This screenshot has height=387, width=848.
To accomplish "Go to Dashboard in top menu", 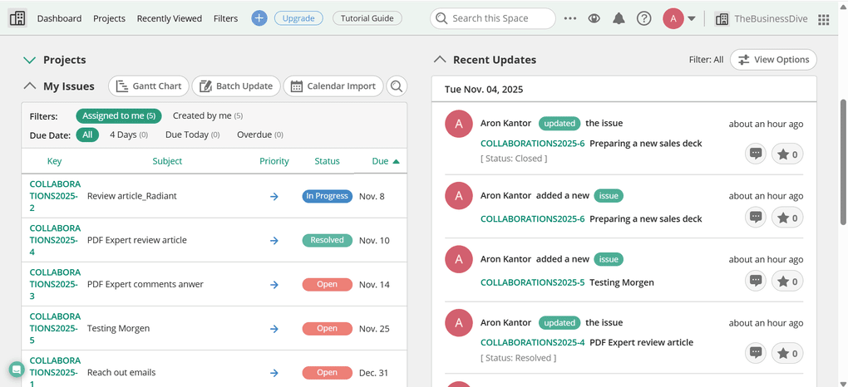I will pyautogui.click(x=60, y=18).
